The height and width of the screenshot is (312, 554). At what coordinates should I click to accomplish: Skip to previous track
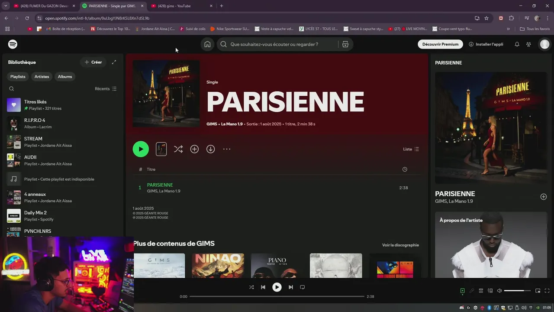263,287
